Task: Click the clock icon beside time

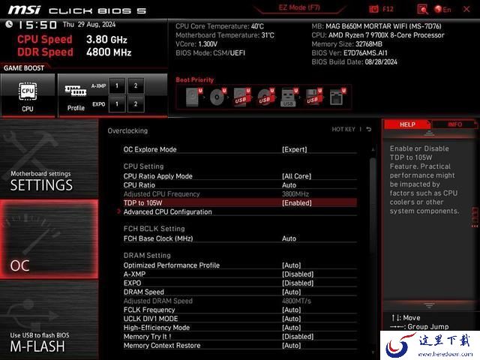Action: click(x=9, y=24)
